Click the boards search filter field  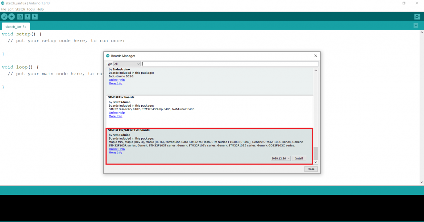[x=230, y=64]
